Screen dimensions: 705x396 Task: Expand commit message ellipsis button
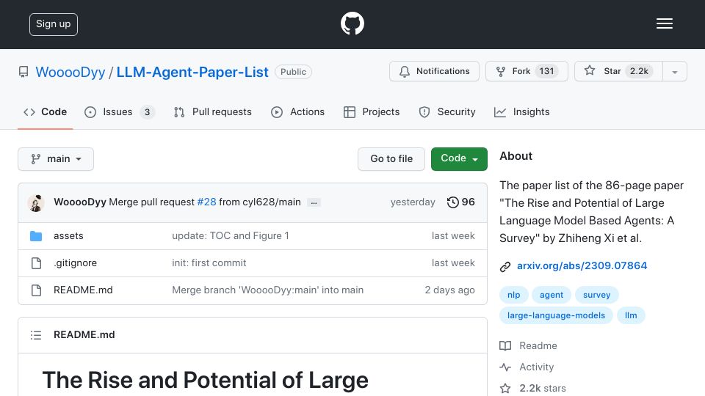coord(314,203)
